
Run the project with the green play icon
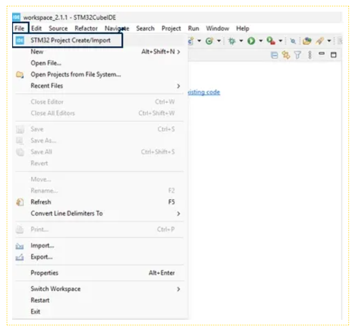(x=251, y=41)
